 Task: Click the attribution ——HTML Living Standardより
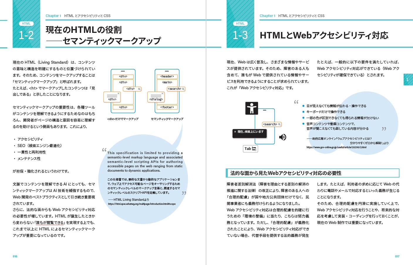(129, 200)
